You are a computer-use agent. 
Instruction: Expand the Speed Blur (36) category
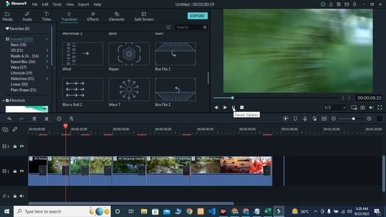click(47, 61)
